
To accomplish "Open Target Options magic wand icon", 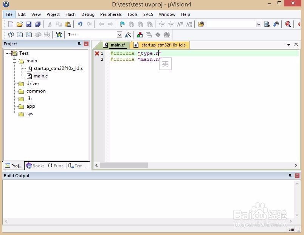I will (128, 35).
